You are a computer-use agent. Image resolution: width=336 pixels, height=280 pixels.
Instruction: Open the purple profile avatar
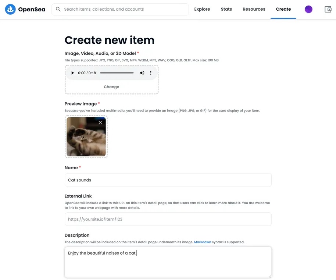(308, 9)
